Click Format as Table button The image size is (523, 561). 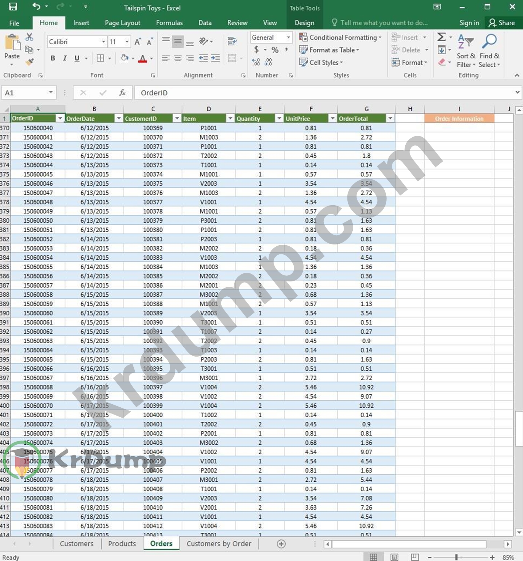(329, 50)
